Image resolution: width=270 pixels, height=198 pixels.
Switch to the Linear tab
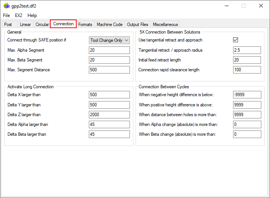click(x=25, y=25)
